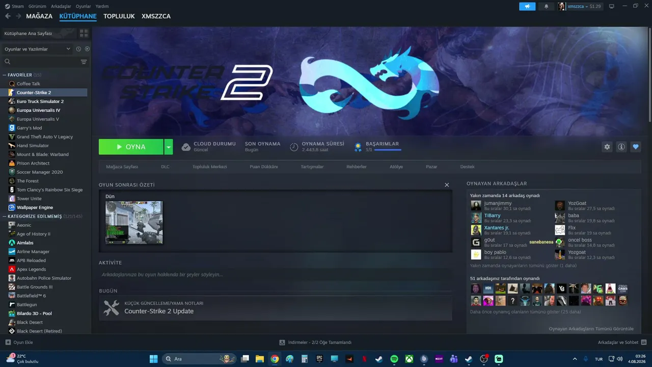The height and width of the screenshot is (367, 652).
Task: Open File Explorer from the taskbar
Action: [260, 359]
